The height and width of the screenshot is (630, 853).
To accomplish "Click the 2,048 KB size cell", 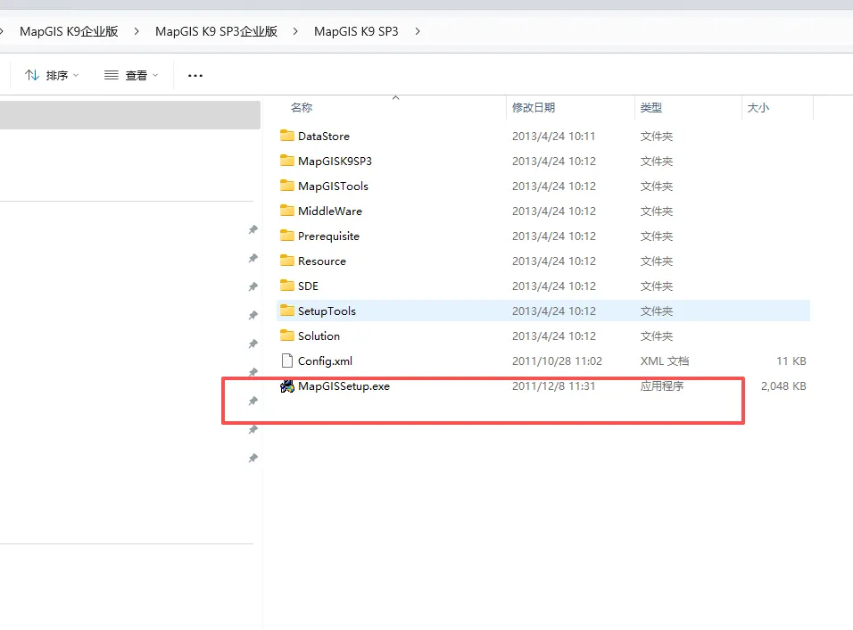I will [783, 386].
